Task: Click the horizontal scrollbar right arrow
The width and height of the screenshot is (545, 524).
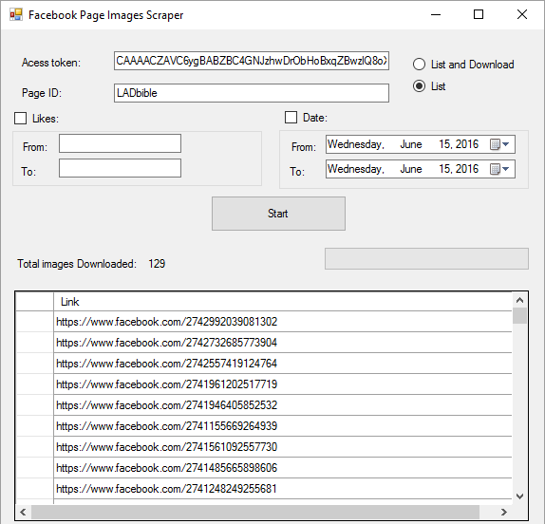Action: [503, 512]
